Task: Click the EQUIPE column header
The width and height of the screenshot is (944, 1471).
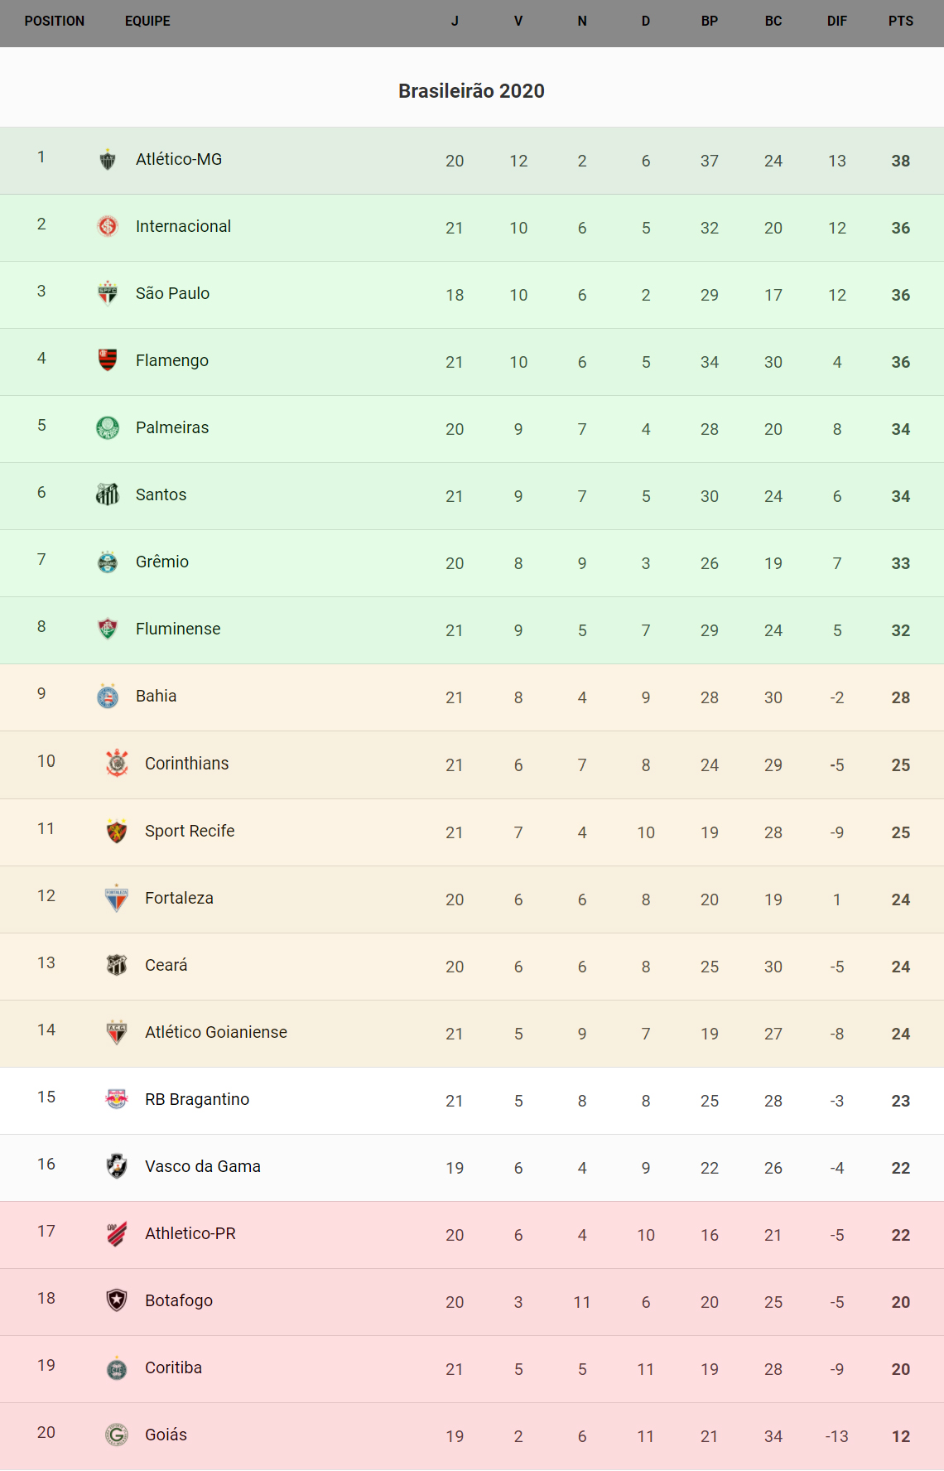Action: (147, 22)
